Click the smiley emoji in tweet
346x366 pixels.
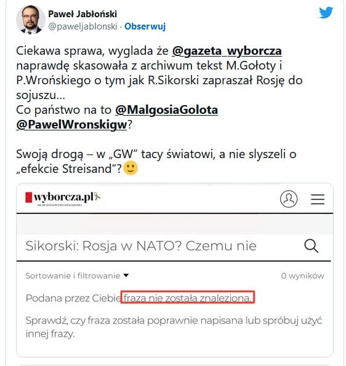pyautogui.click(x=131, y=169)
